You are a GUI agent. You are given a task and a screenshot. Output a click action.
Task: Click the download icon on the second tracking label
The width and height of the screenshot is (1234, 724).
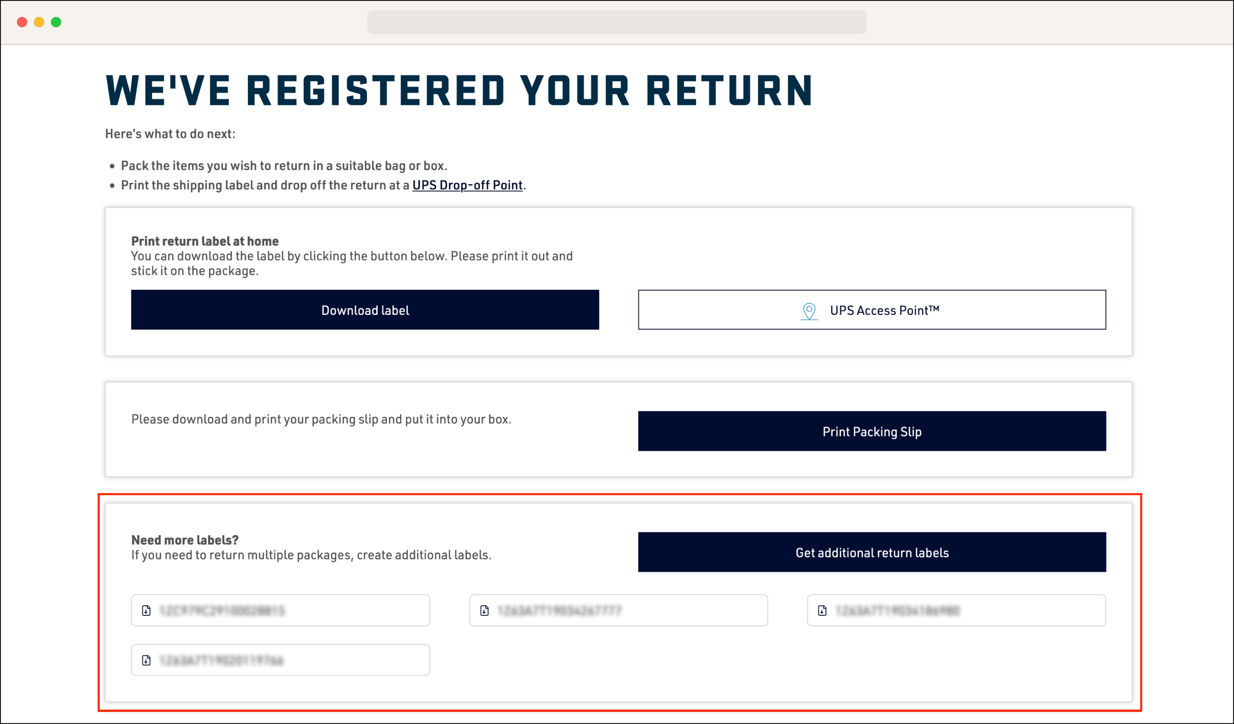[485, 610]
